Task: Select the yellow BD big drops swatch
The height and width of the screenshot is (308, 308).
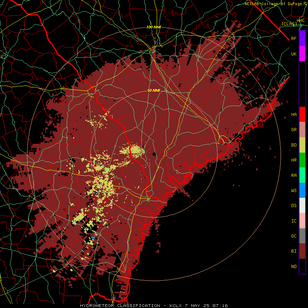Action: (x=302, y=145)
